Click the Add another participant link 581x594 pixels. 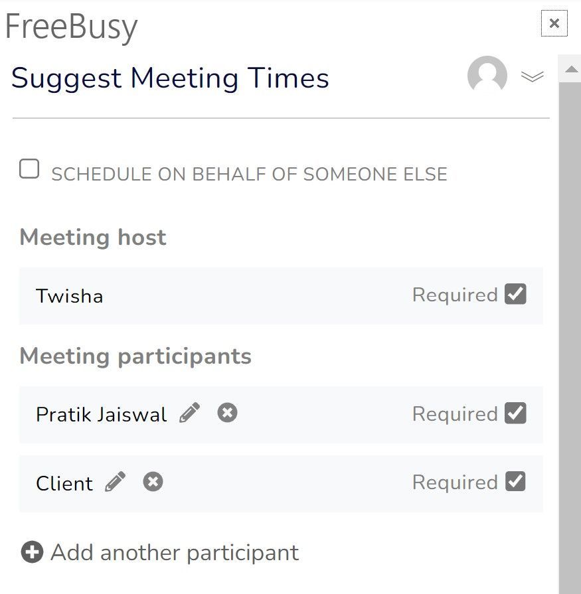(175, 552)
